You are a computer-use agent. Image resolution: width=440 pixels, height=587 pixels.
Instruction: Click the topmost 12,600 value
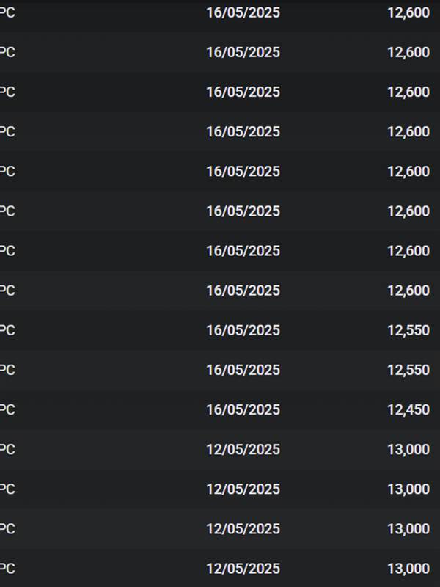tap(408, 12)
